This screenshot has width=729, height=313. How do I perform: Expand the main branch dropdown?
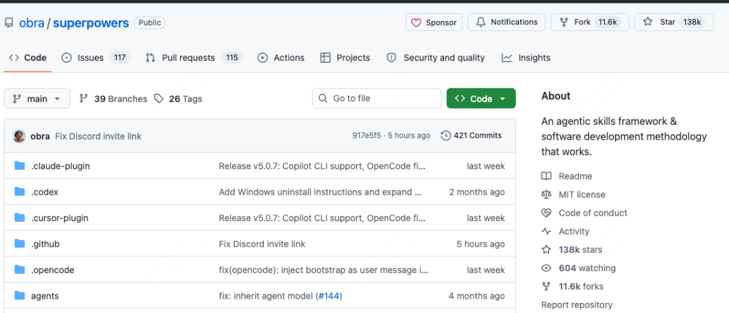point(36,98)
